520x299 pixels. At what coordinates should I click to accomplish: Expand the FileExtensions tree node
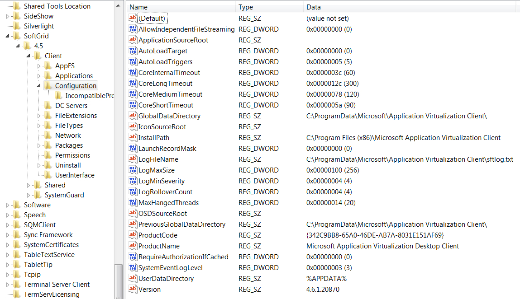tap(39, 116)
